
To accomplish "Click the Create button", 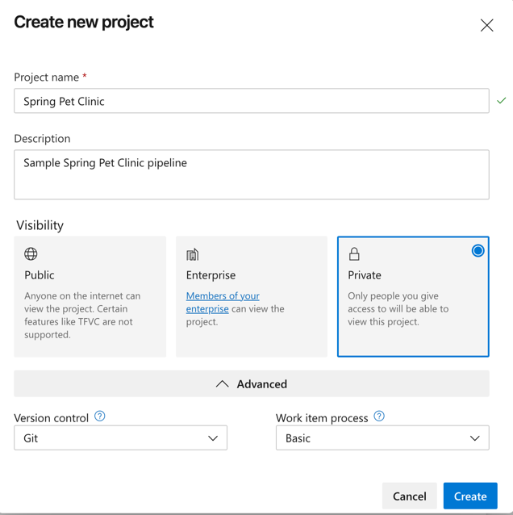I will click(470, 496).
